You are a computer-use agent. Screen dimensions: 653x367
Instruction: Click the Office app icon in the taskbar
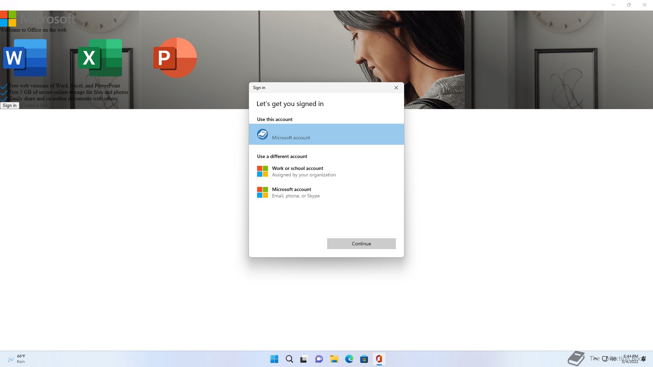(379, 359)
